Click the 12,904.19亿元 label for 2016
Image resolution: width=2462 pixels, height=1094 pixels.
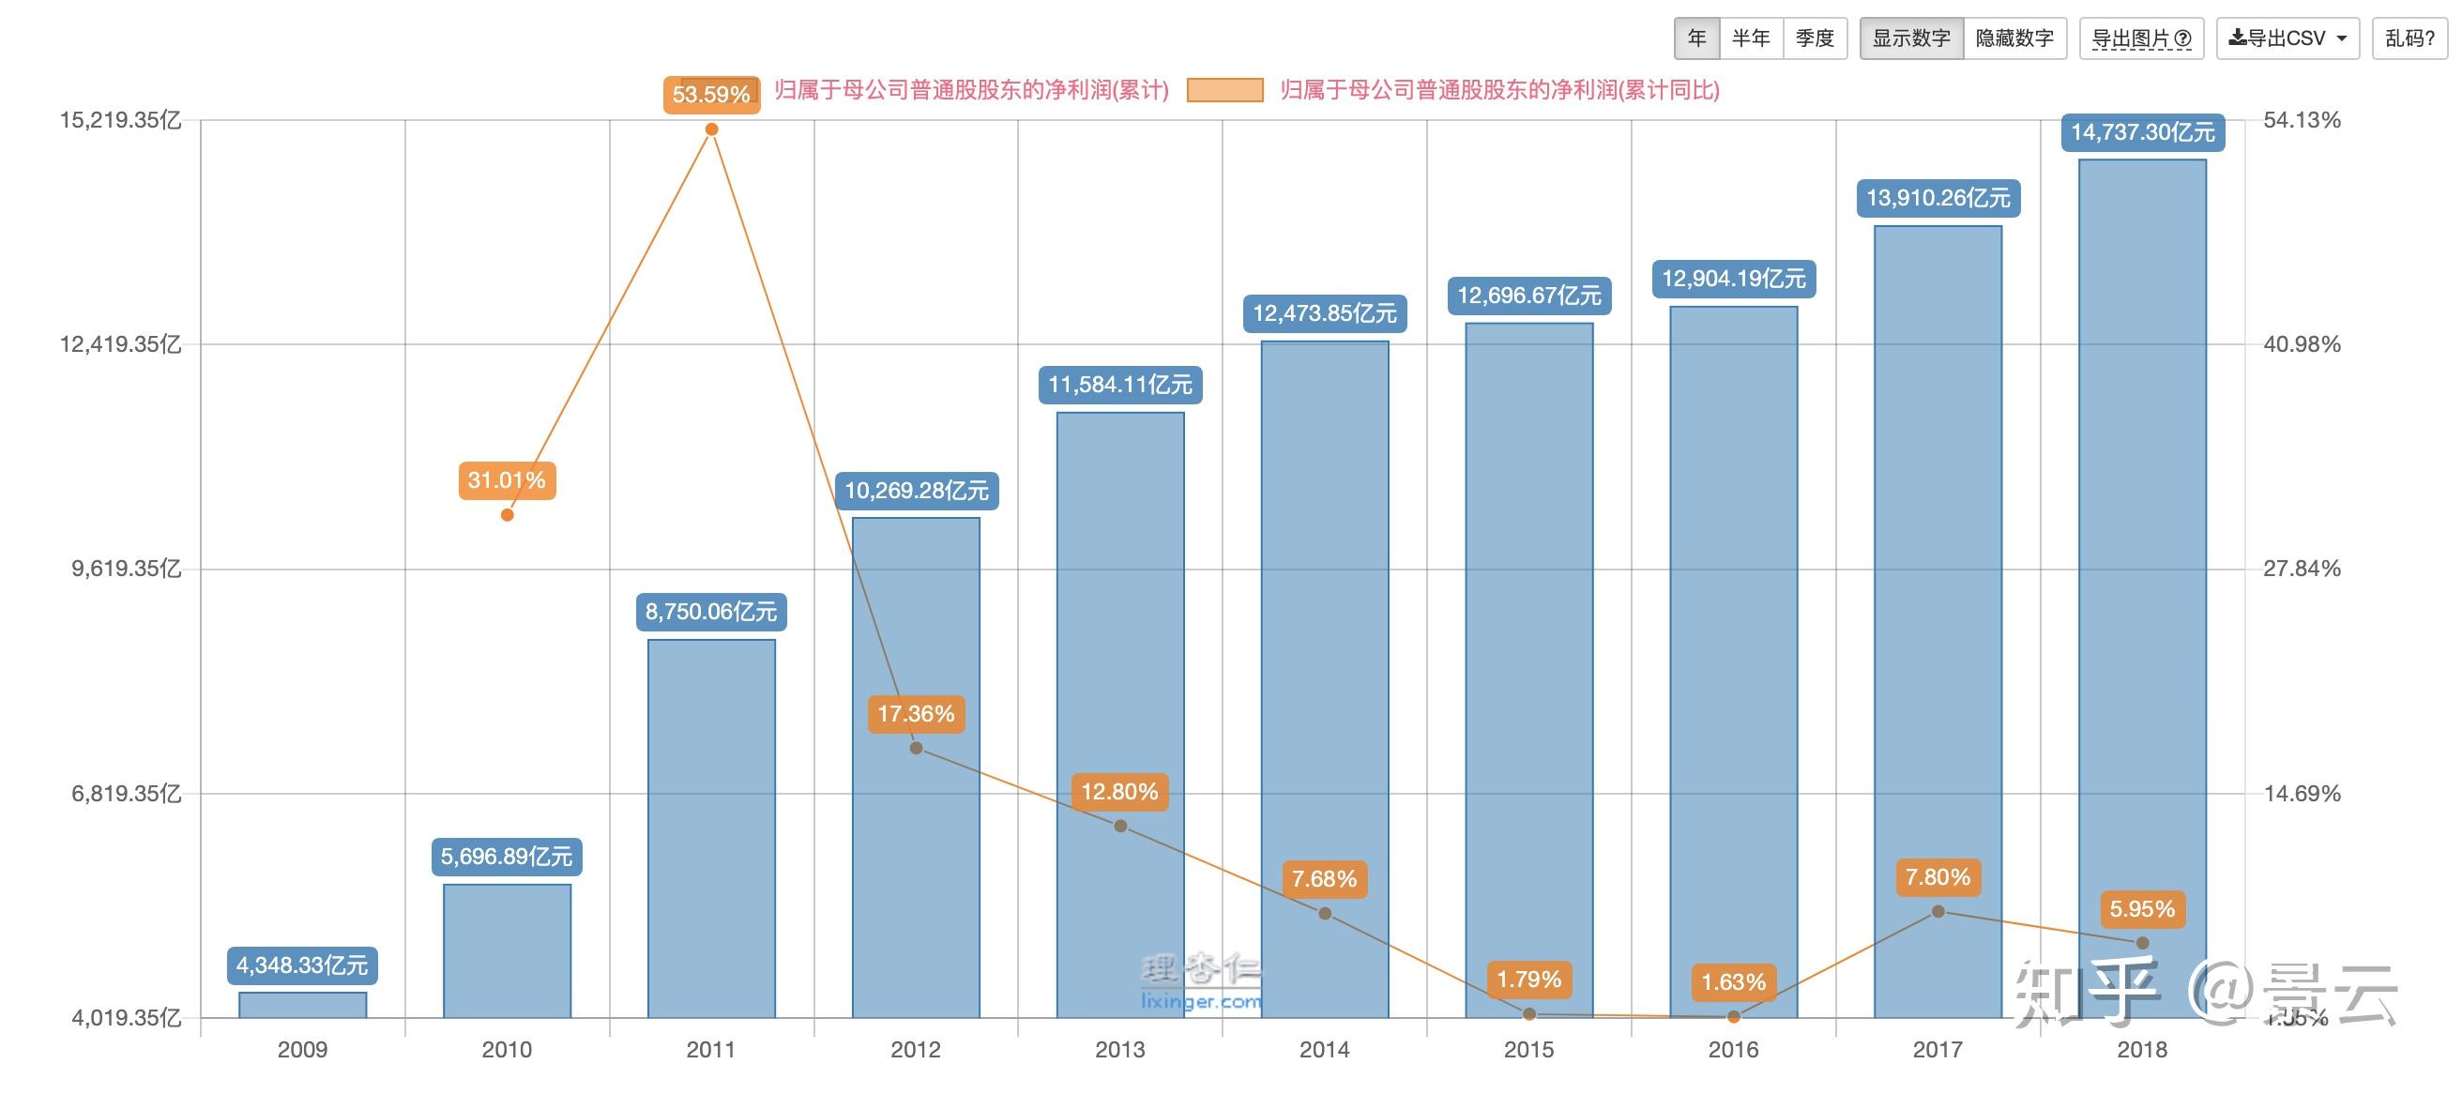[1734, 278]
